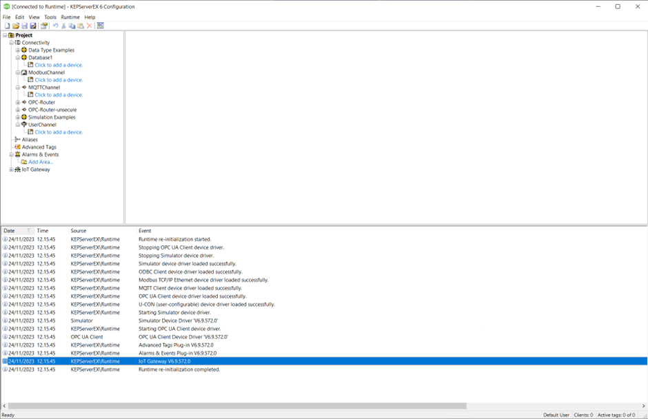The width and height of the screenshot is (648, 419).
Task: Select 'Stopping OPC UA Client device driver.' entry
Action: (325, 247)
